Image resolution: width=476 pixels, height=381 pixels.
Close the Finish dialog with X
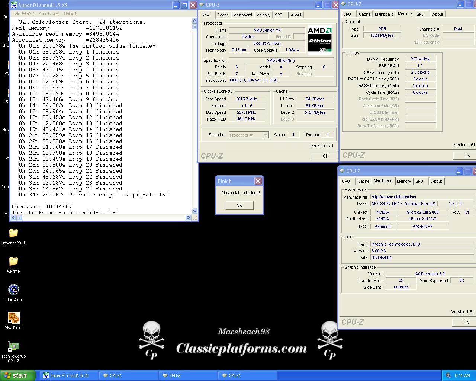pos(258,181)
